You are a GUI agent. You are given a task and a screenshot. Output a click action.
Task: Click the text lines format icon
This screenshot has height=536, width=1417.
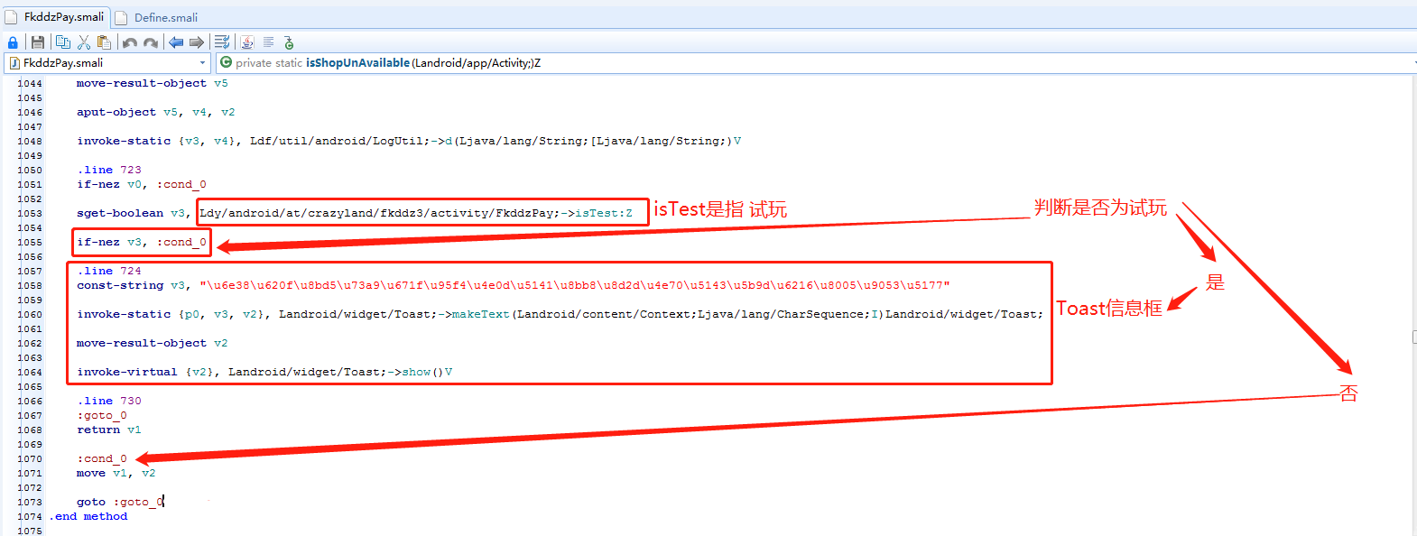pyautogui.click(x=268, y=42)
